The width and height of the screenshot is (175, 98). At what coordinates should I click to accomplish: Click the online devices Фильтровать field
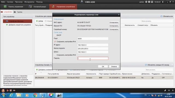pyautogui.click(x=159, y=70)
